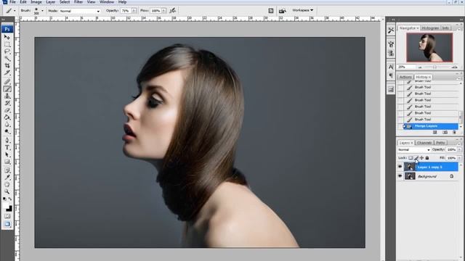Select the Eraser tool
The height and width of the screenshot is (261, 465).
(7, 110)
